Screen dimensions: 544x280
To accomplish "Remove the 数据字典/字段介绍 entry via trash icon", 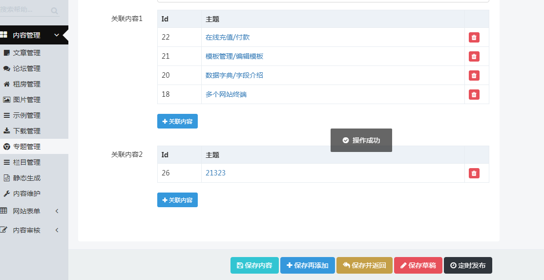I will [x=474, y=75].
